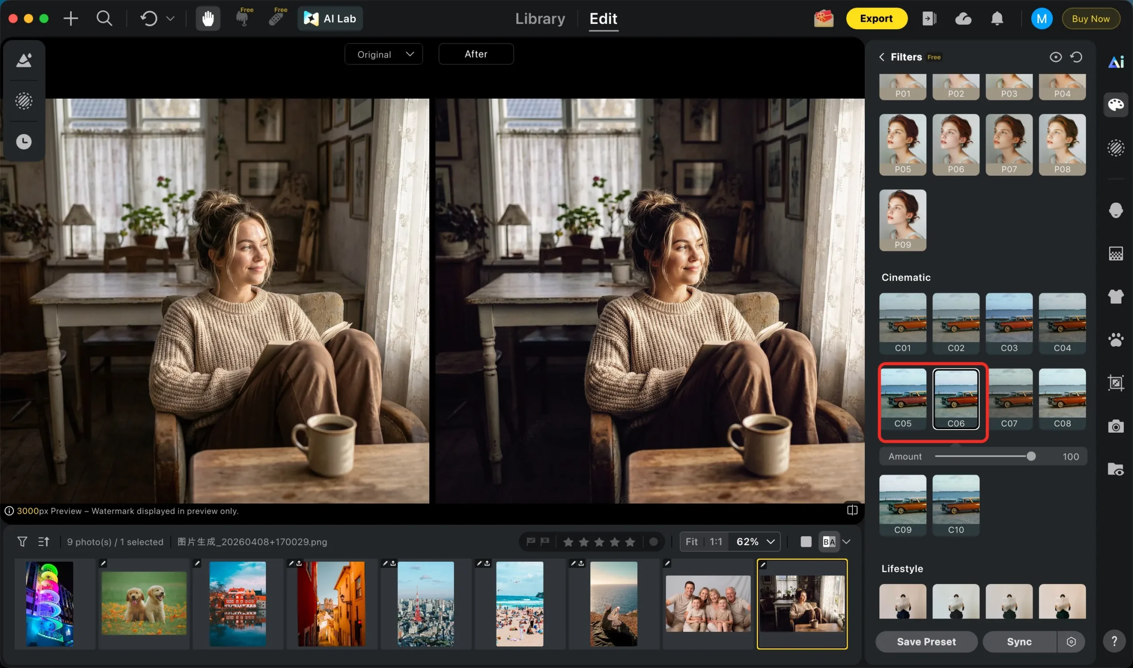1133x668 pixels.
Task: Click the crop transform tool icon
Action: (x=1115, y=383)
